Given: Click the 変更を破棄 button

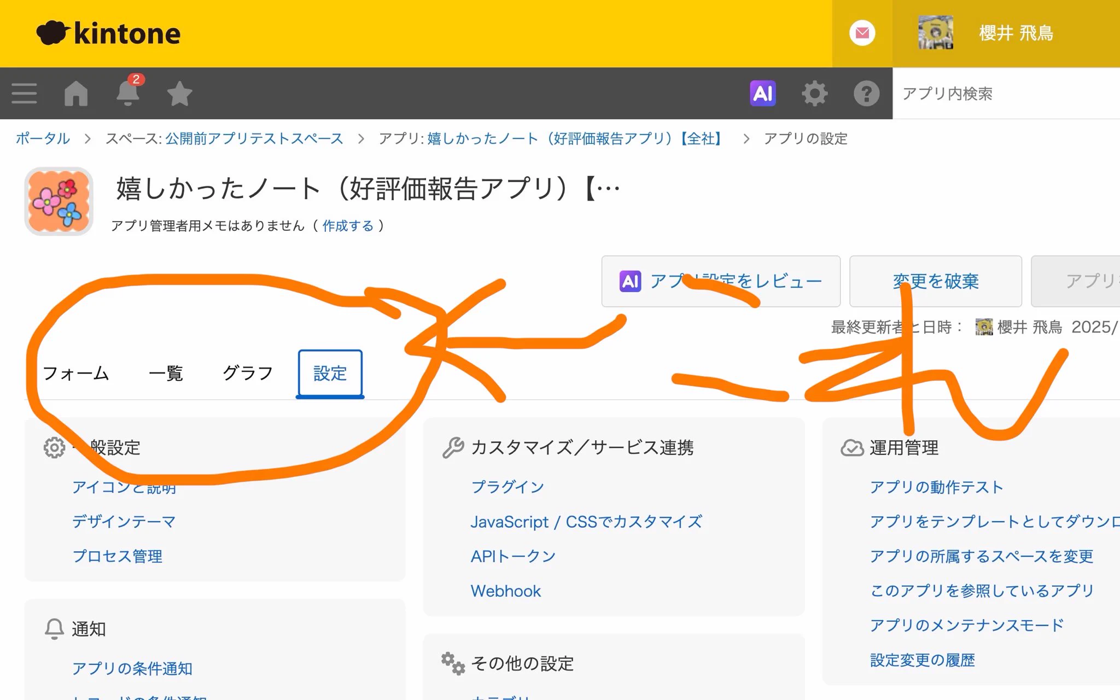Looking at the screenshot, I should [936, 281].
